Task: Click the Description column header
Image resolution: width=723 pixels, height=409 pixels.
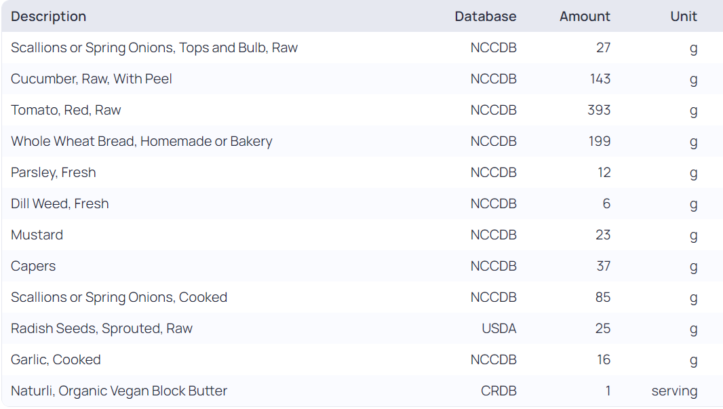Action: 49,16
